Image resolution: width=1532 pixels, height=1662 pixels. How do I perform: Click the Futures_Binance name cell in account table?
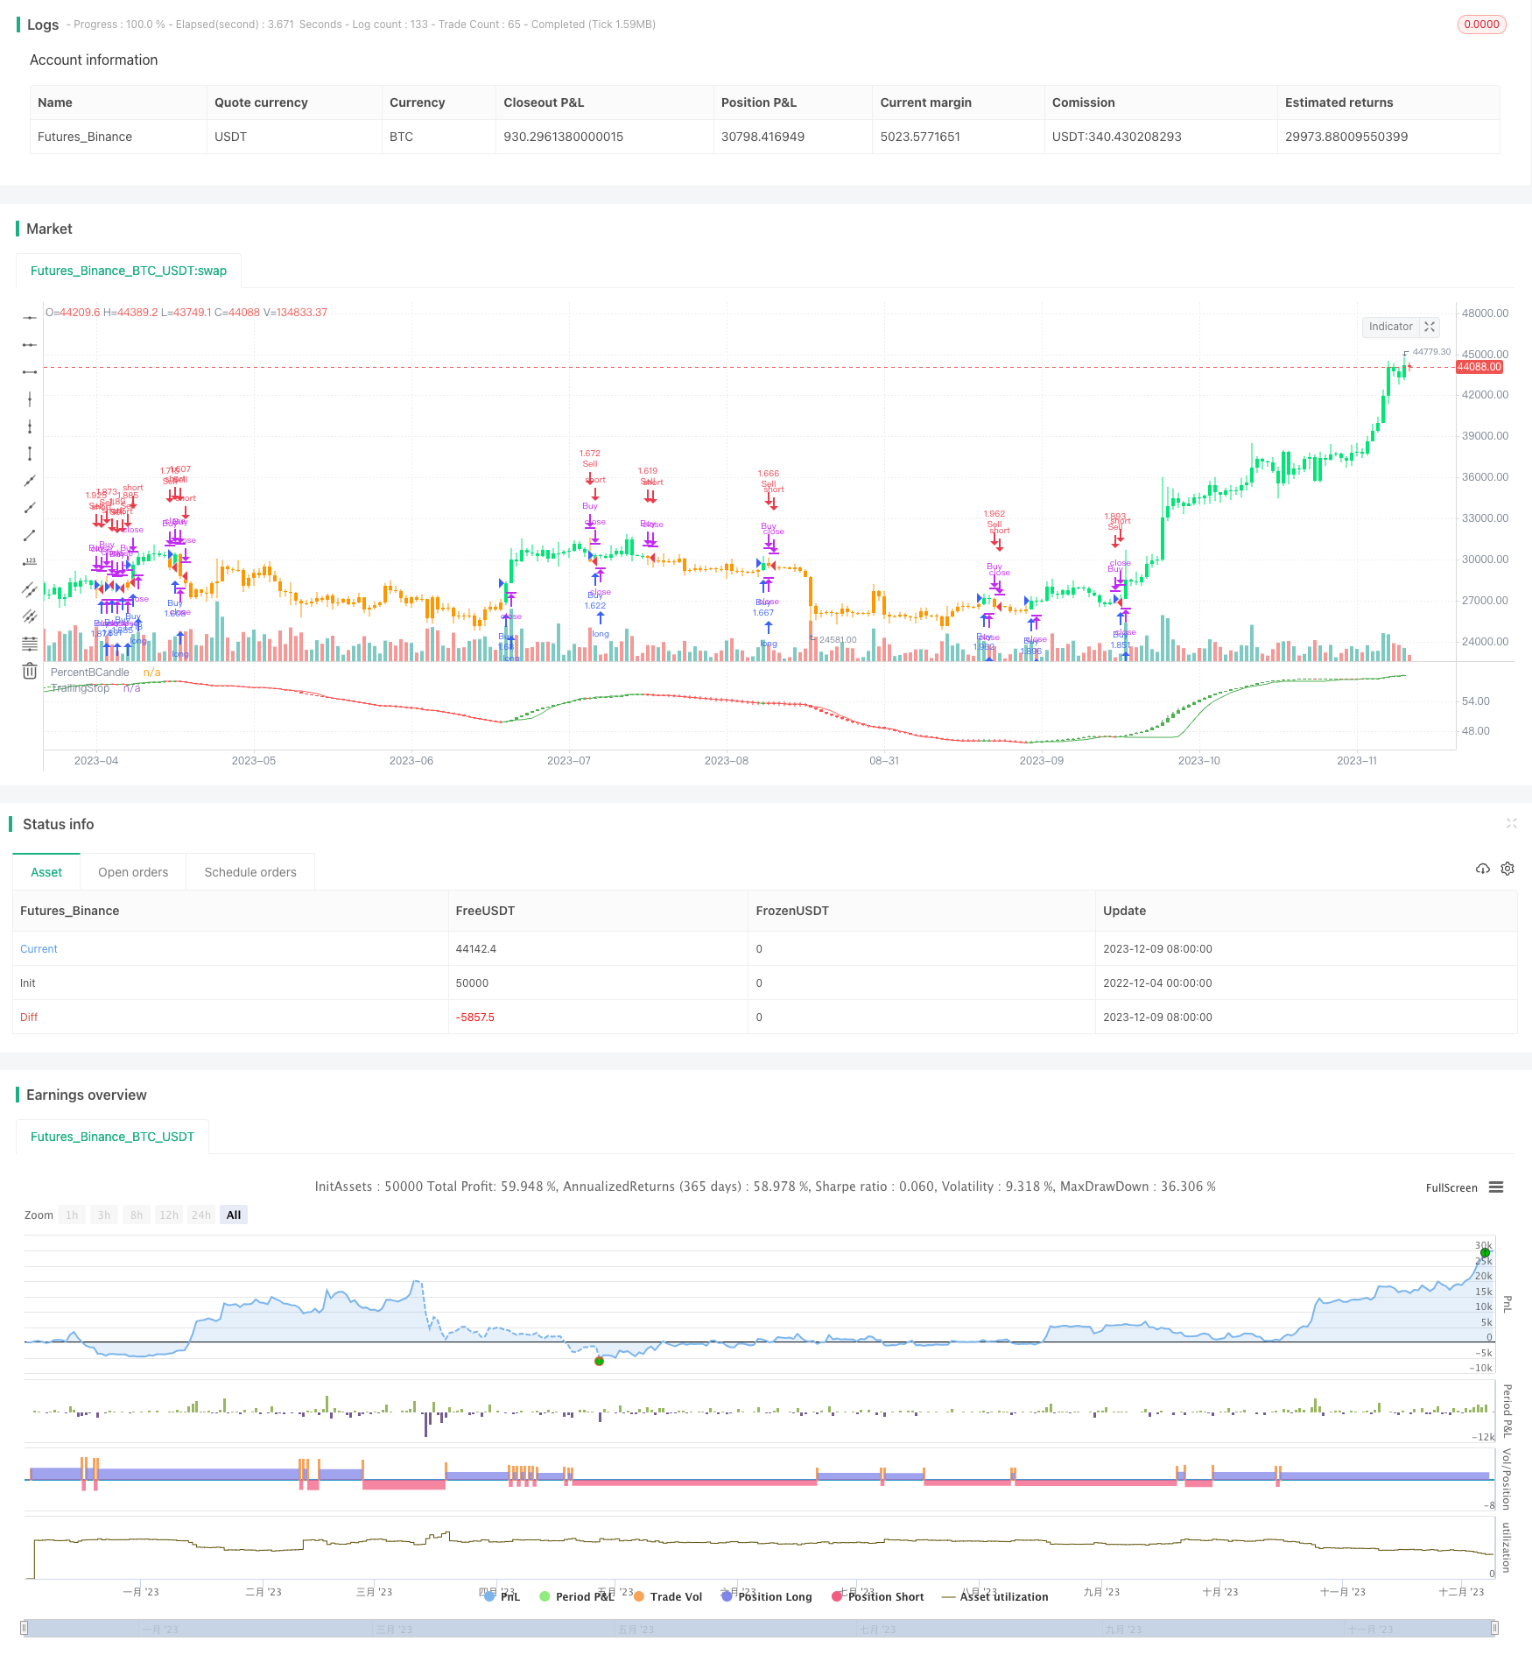[85, 137]
